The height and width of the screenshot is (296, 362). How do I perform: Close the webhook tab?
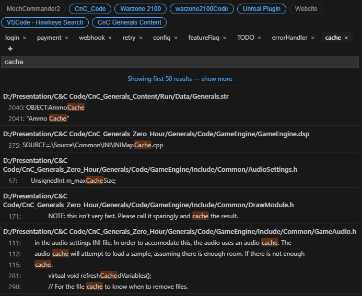(110, 38)
